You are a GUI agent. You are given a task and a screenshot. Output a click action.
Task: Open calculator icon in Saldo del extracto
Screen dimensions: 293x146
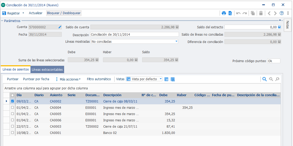click(279, 27)
